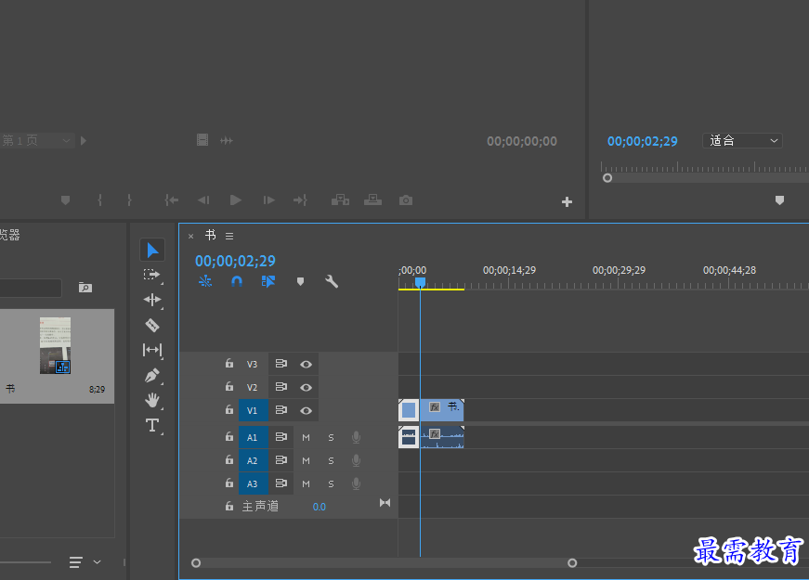Select the Selection arrow tool

pyautogui.click(x=152, y=250)
